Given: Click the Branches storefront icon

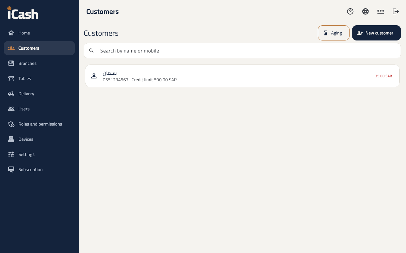Looking at the screenshot, I should tap(11, 63).
